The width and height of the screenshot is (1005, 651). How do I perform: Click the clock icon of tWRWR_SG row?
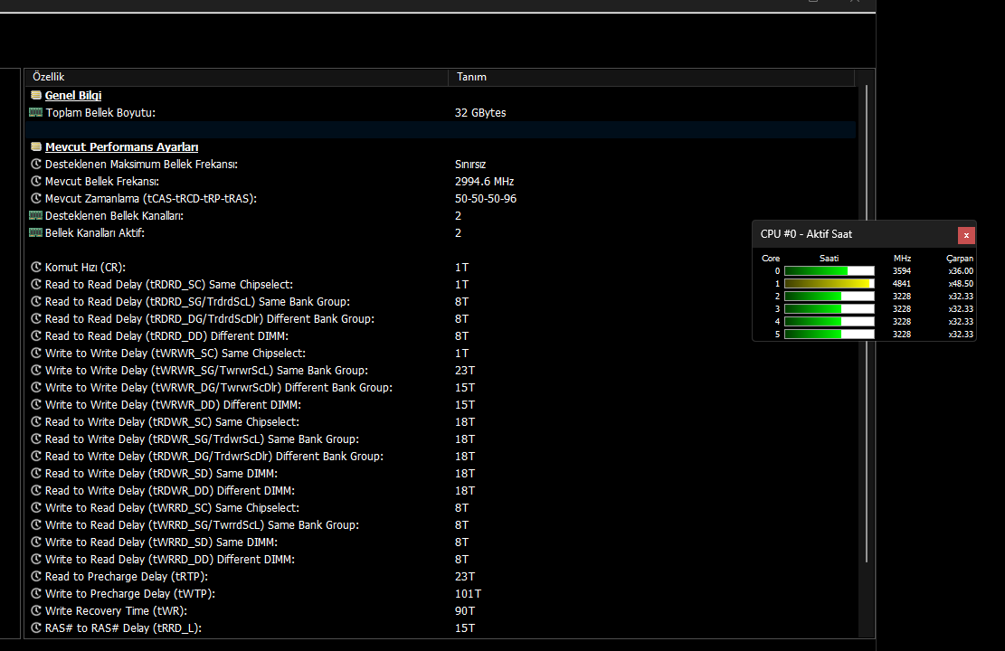[36, 371]
